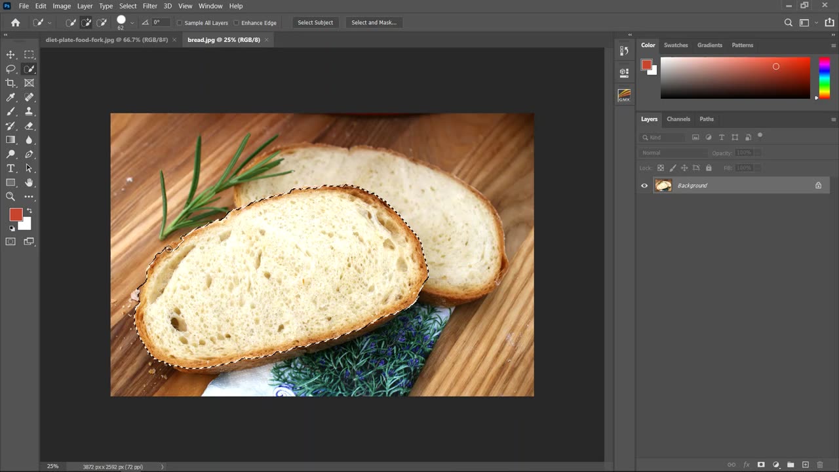This screenshot has height=472, width=839.
Task: Open the brush size picker dropdown
Action: coord(132,23)
